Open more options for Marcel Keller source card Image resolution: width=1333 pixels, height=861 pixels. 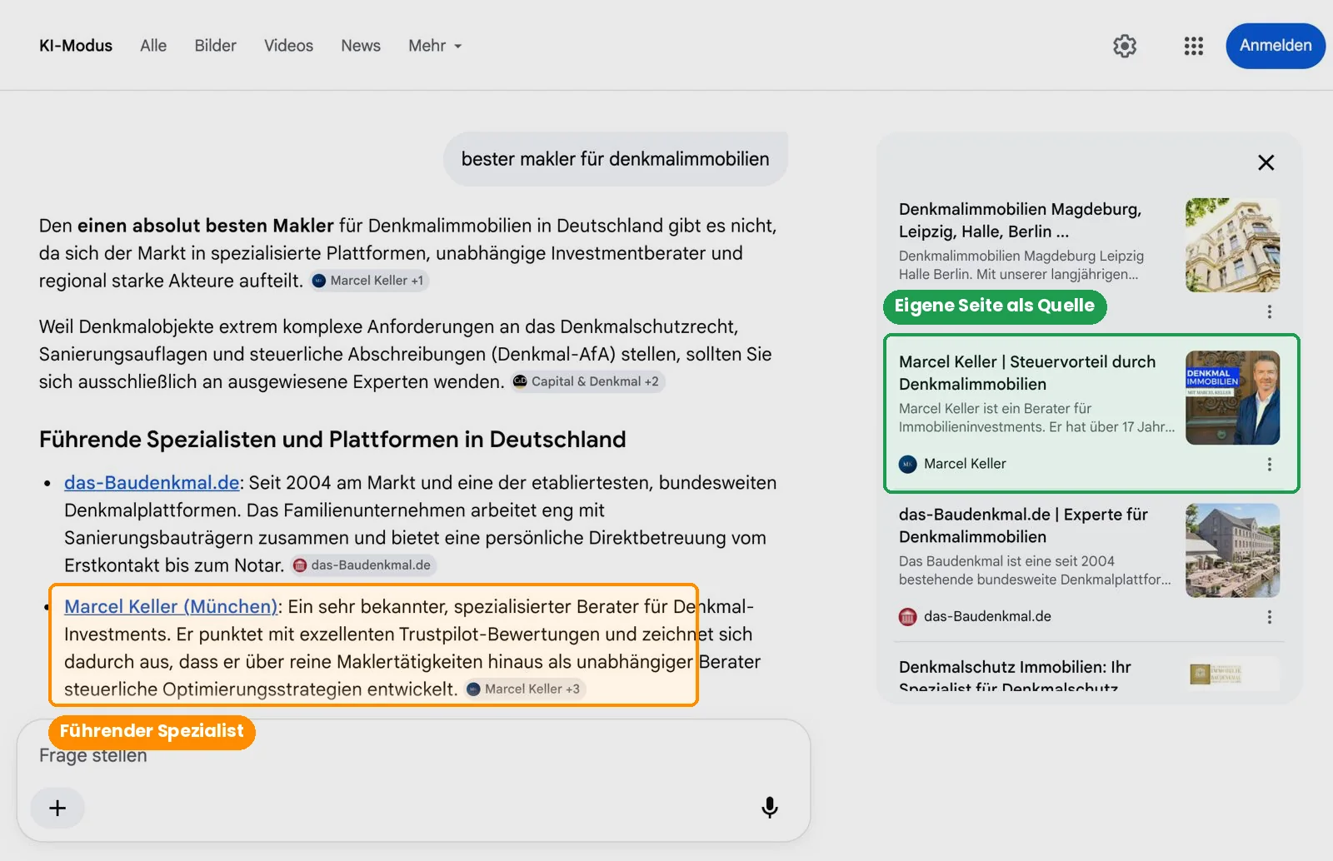tap(1270, 464)
